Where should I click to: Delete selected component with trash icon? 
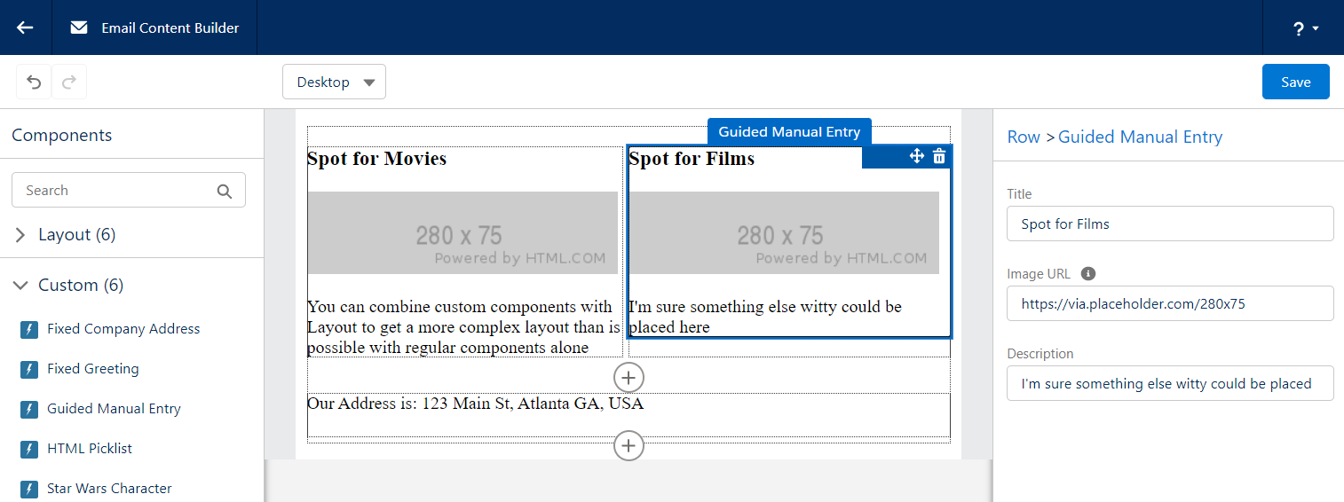939,157
